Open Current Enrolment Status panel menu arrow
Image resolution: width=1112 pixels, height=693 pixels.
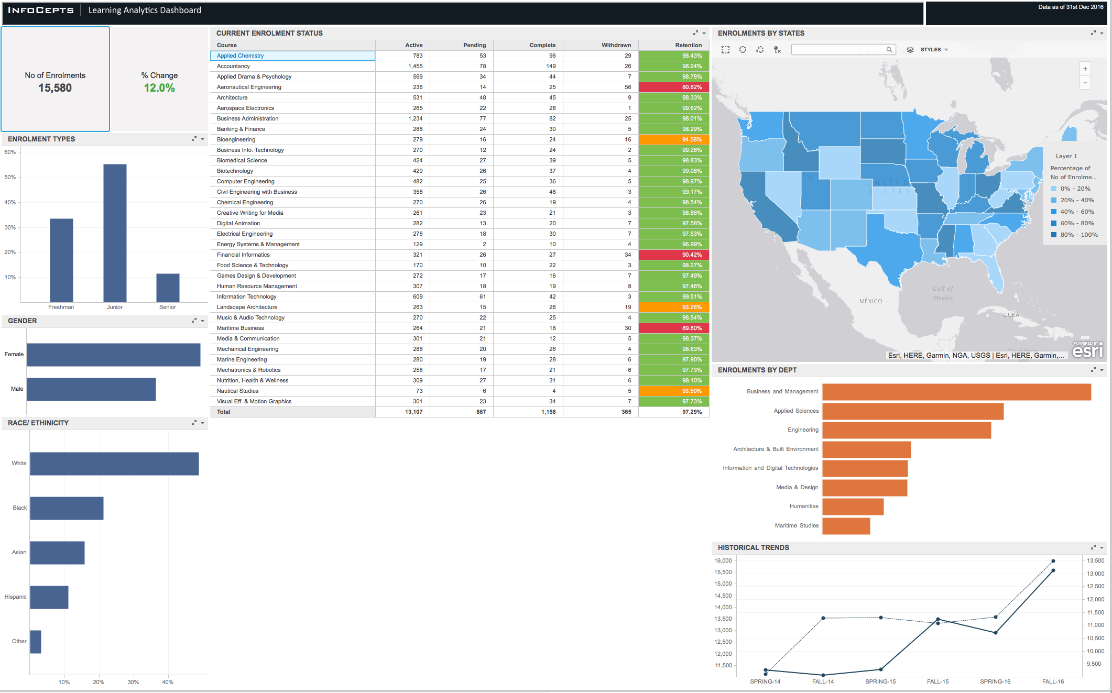tap(704, 33)
